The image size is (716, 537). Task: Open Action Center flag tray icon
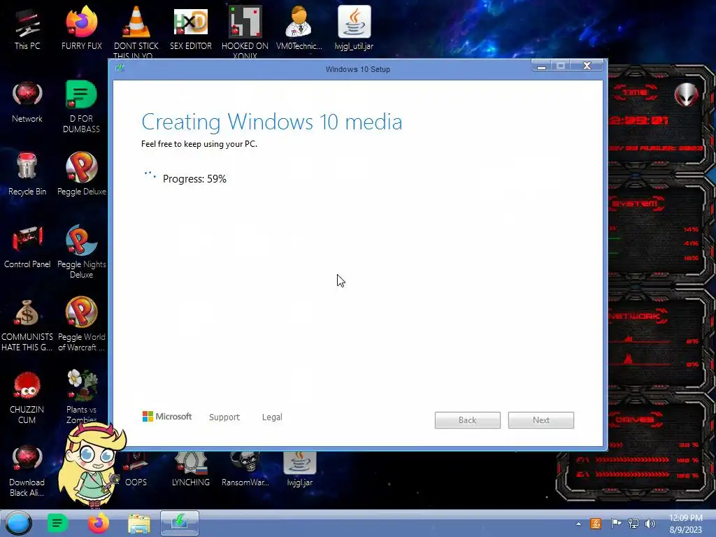pos(616,524)
